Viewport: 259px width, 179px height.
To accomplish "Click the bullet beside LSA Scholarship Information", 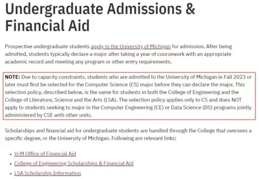I will [x=11, y=174].
